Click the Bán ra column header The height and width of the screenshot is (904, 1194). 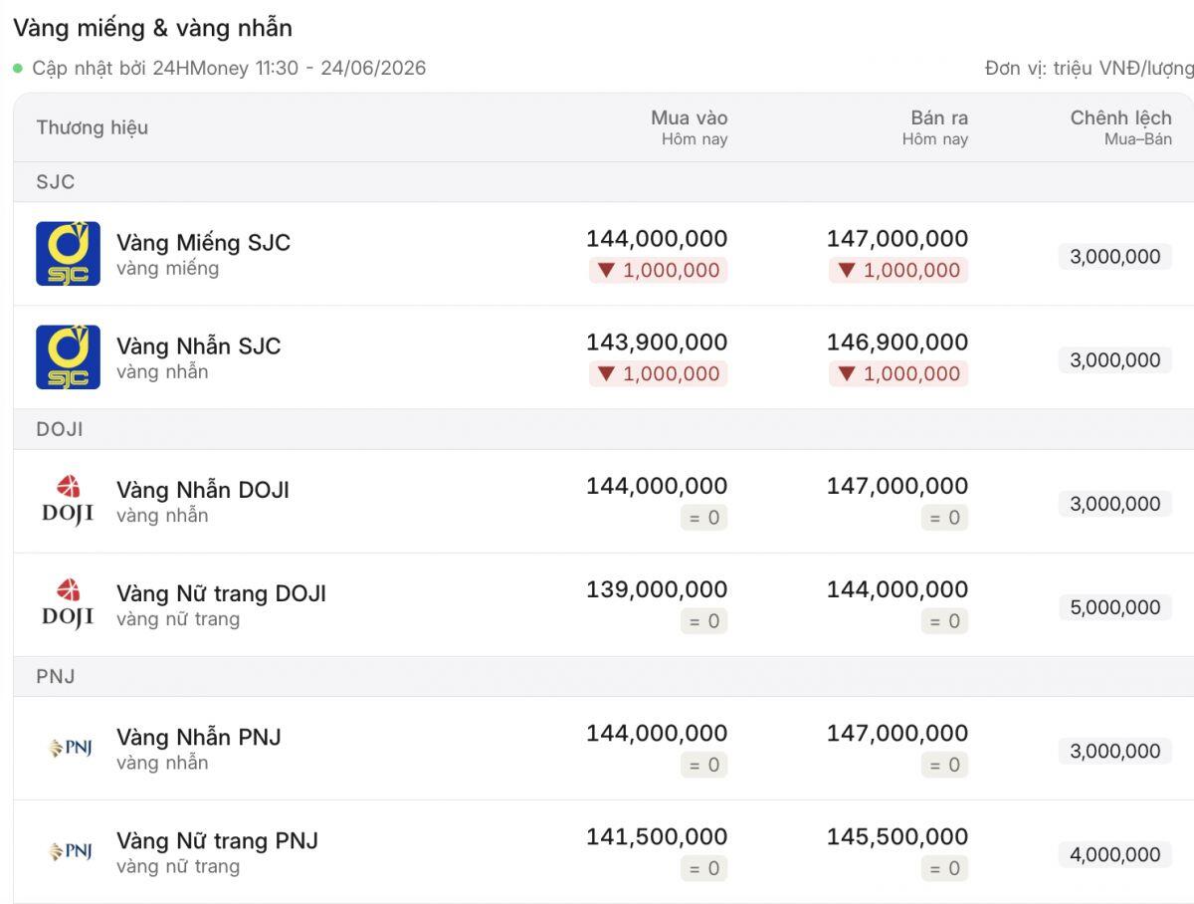pos(939,117)
